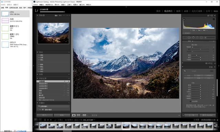The image size is (220, 132).
Task: Expand the Lens Corrections panel
Action: point(215,63)
